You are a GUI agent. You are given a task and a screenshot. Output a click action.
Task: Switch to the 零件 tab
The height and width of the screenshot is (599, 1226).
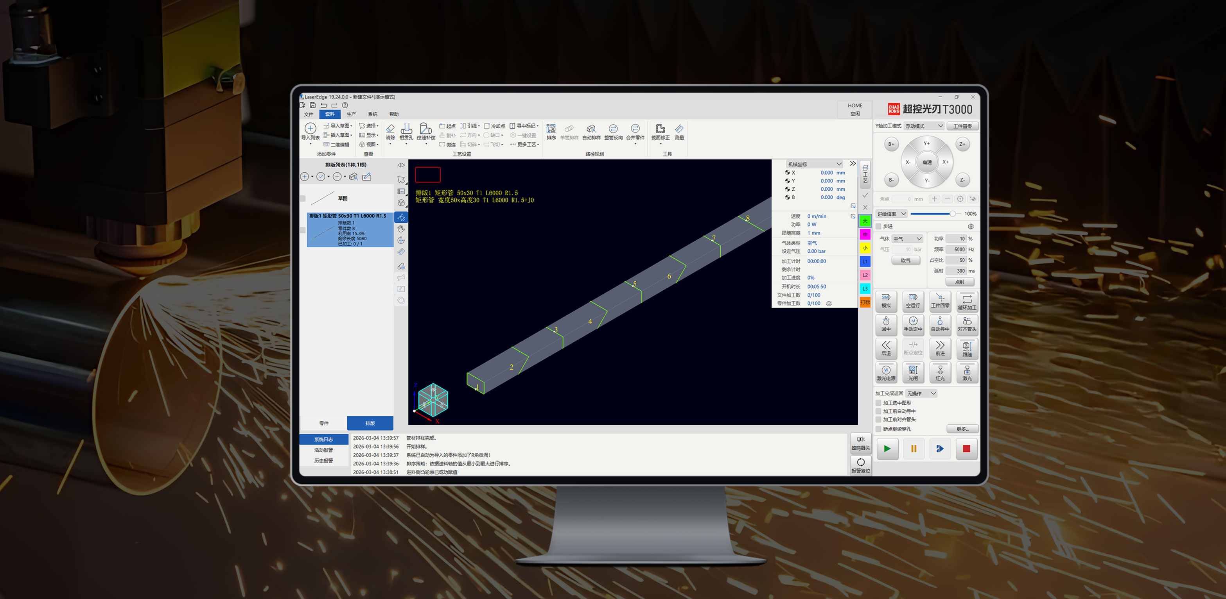coord(324,423)
